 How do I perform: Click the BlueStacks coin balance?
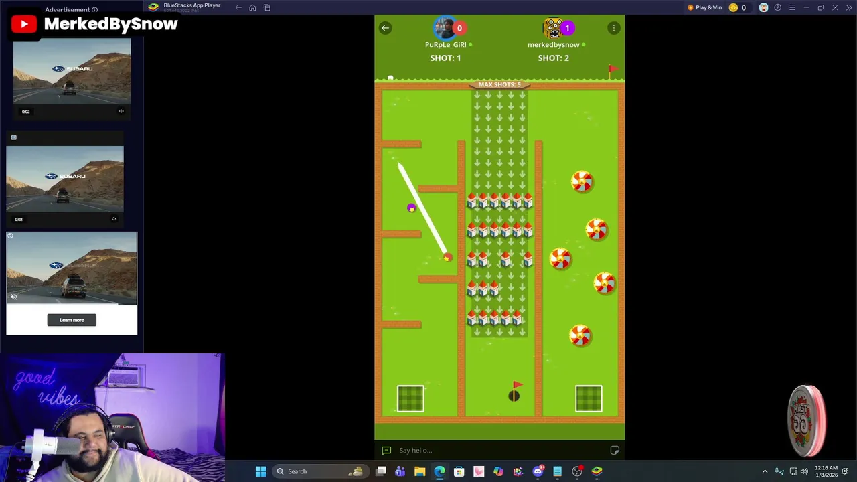[738, 7]
